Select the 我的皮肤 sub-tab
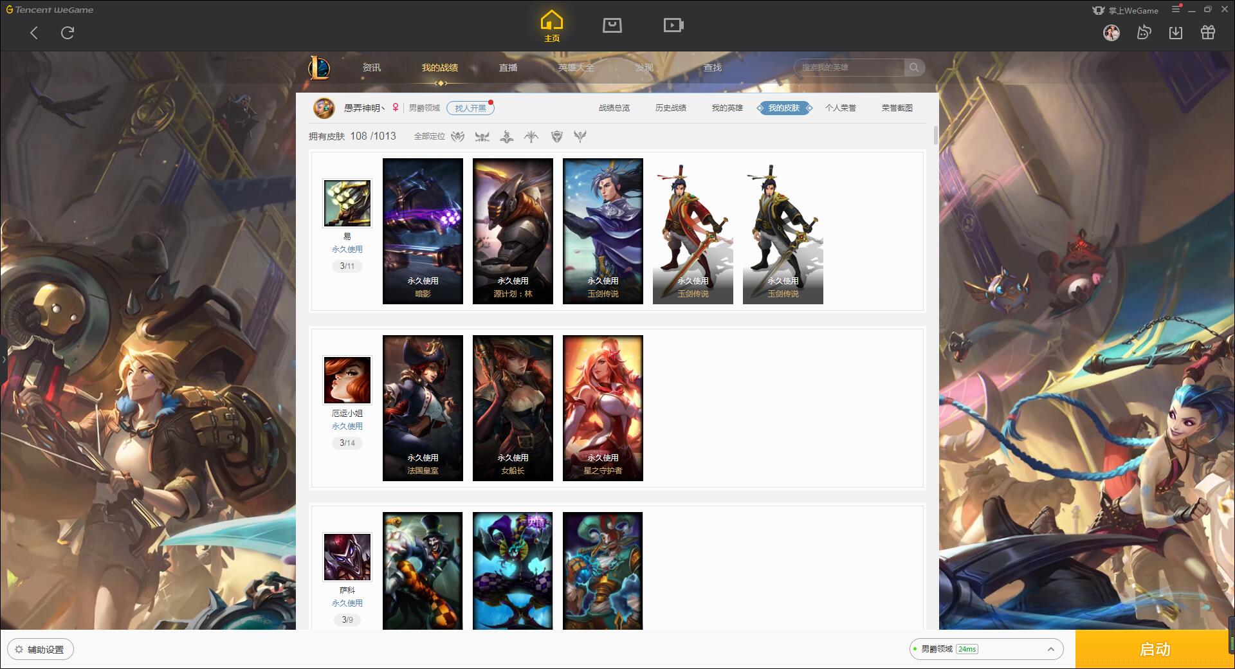Image resolution: width=1235 pixels, height=669 pixels. tap(784, 108)
